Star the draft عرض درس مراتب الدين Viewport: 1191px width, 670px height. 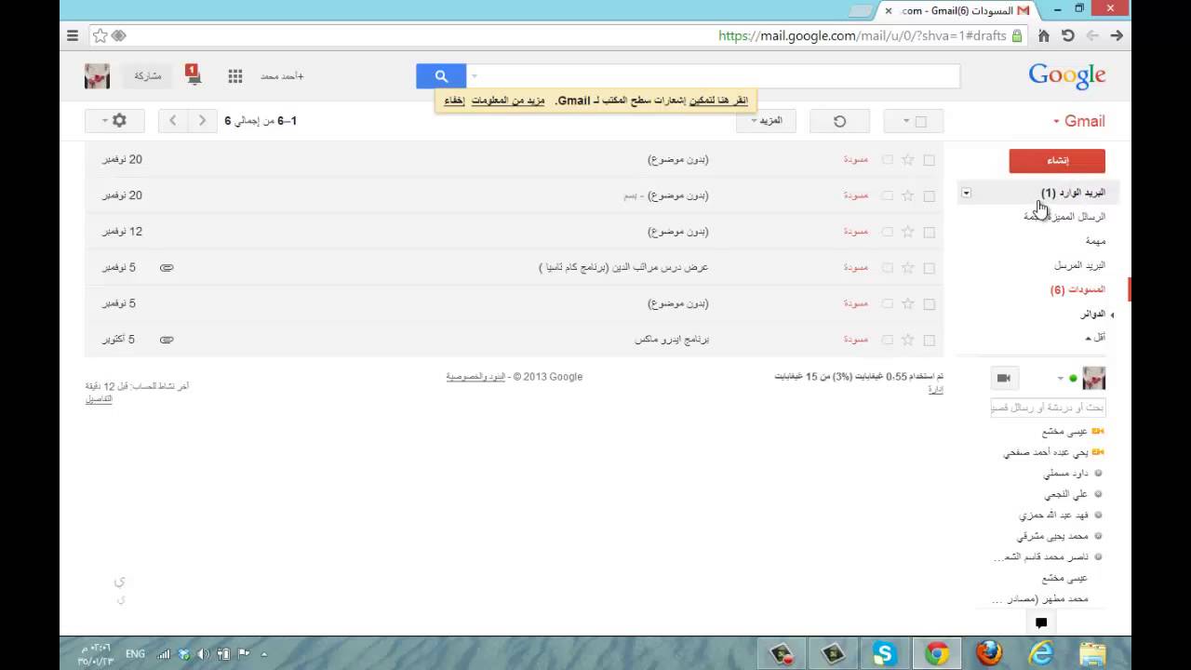[908, 268]
